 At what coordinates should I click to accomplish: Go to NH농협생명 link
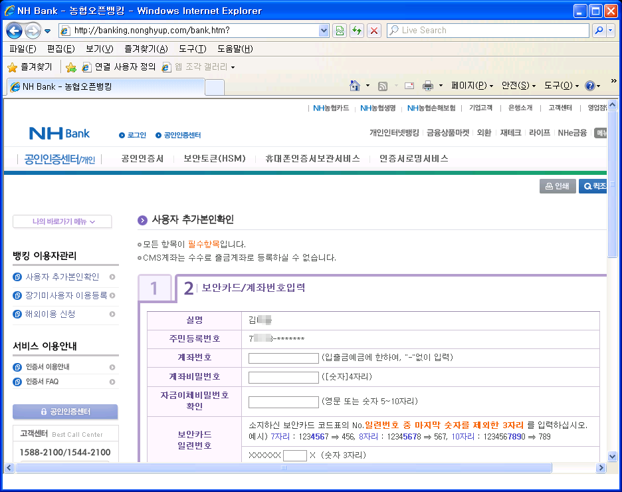click(377, 108)
